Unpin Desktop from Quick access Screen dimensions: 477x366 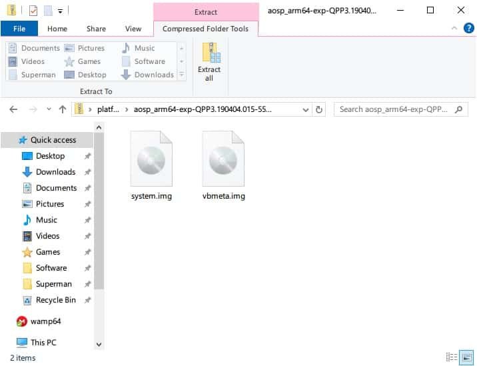87,156
